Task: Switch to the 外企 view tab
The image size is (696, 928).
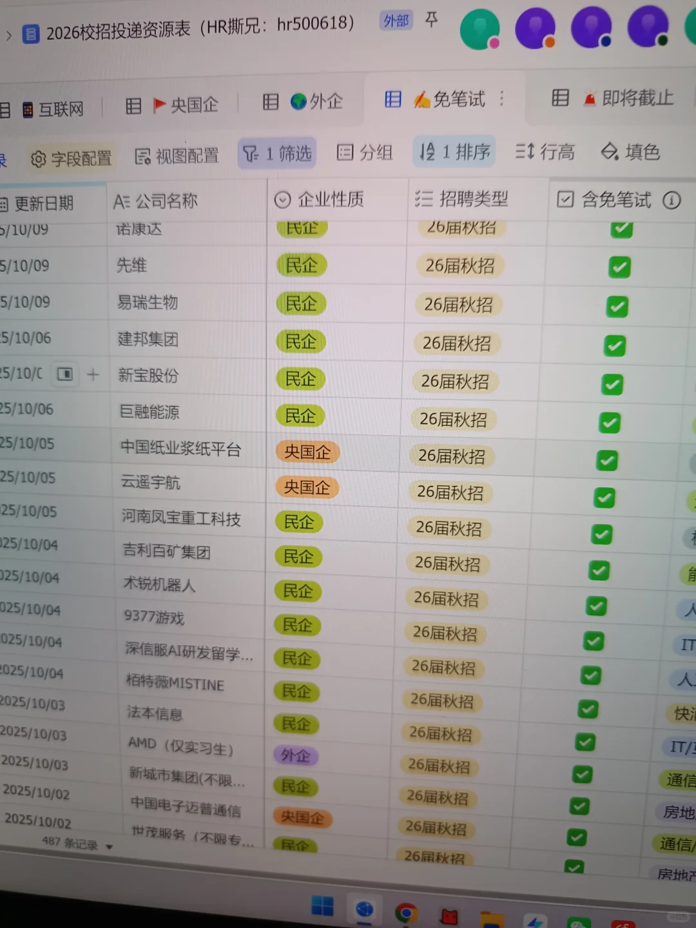Action: pos(316,101)
